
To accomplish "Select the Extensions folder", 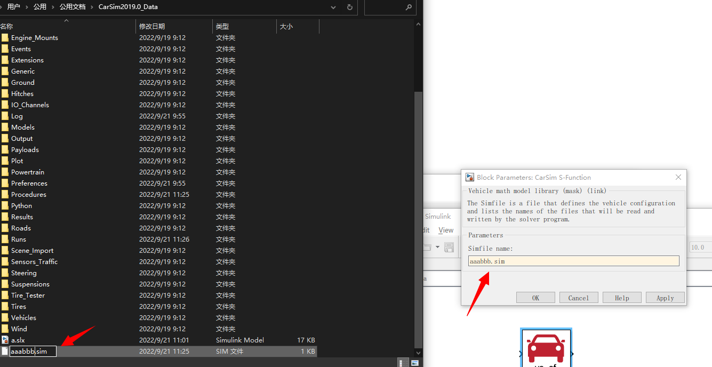I will click(27, 60).
